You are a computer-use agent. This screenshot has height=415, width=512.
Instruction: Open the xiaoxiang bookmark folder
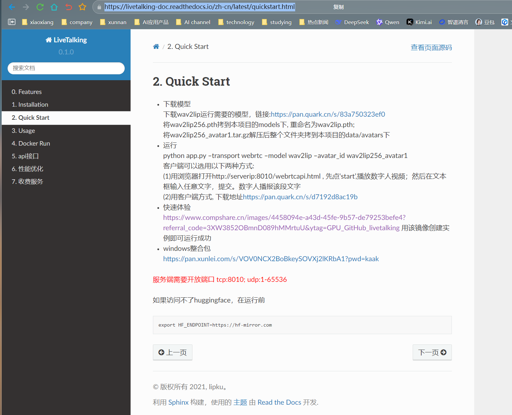tap(38, 22)
